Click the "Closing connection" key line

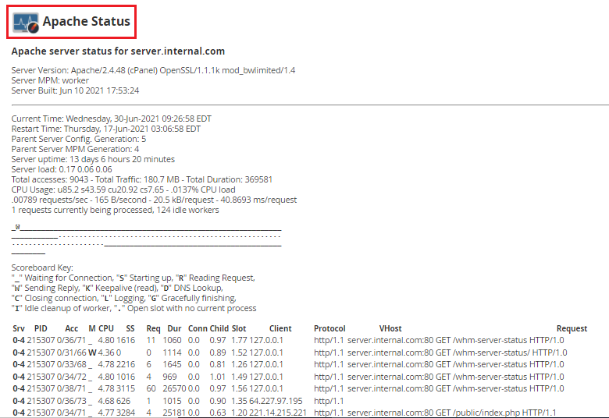(123, 298)
